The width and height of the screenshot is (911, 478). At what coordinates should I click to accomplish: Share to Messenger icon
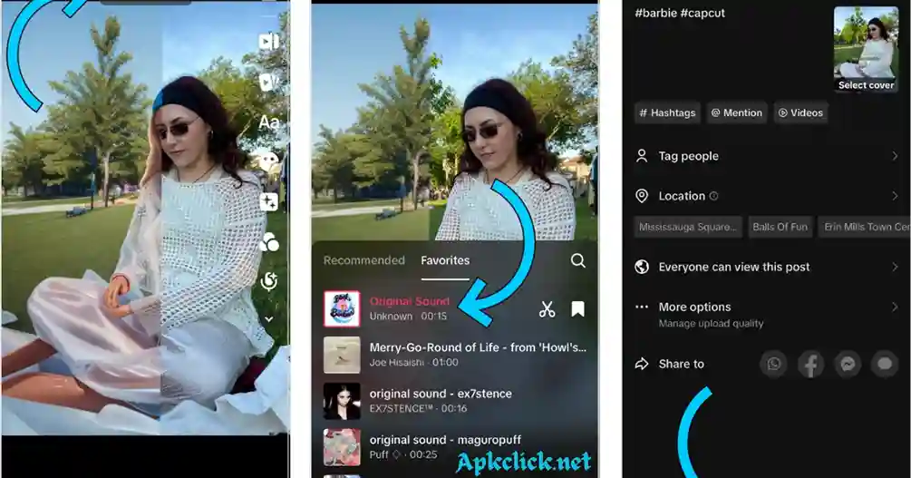coord(848,364)
